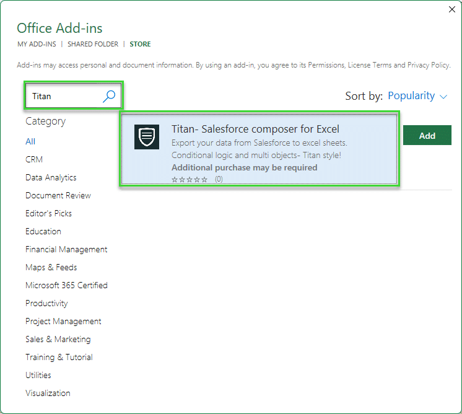
Task: Select the All category
Action: [x=30, y=141]
